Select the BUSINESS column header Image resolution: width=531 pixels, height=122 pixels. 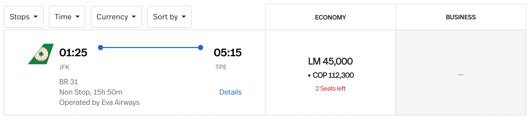coord(461,17)
